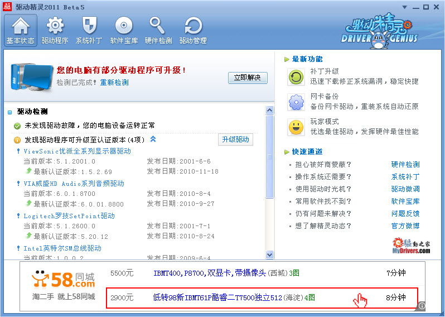Click the text 发布日期:2010-11-18
The height and width of the screenshot is (317, 445).
pyautogui.click(x=182, y=171)
